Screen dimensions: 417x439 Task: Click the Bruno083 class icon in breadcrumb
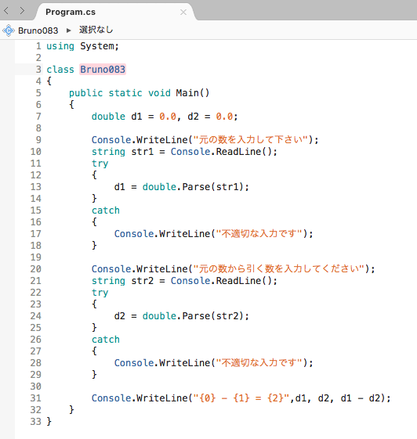tap(9, 31)
